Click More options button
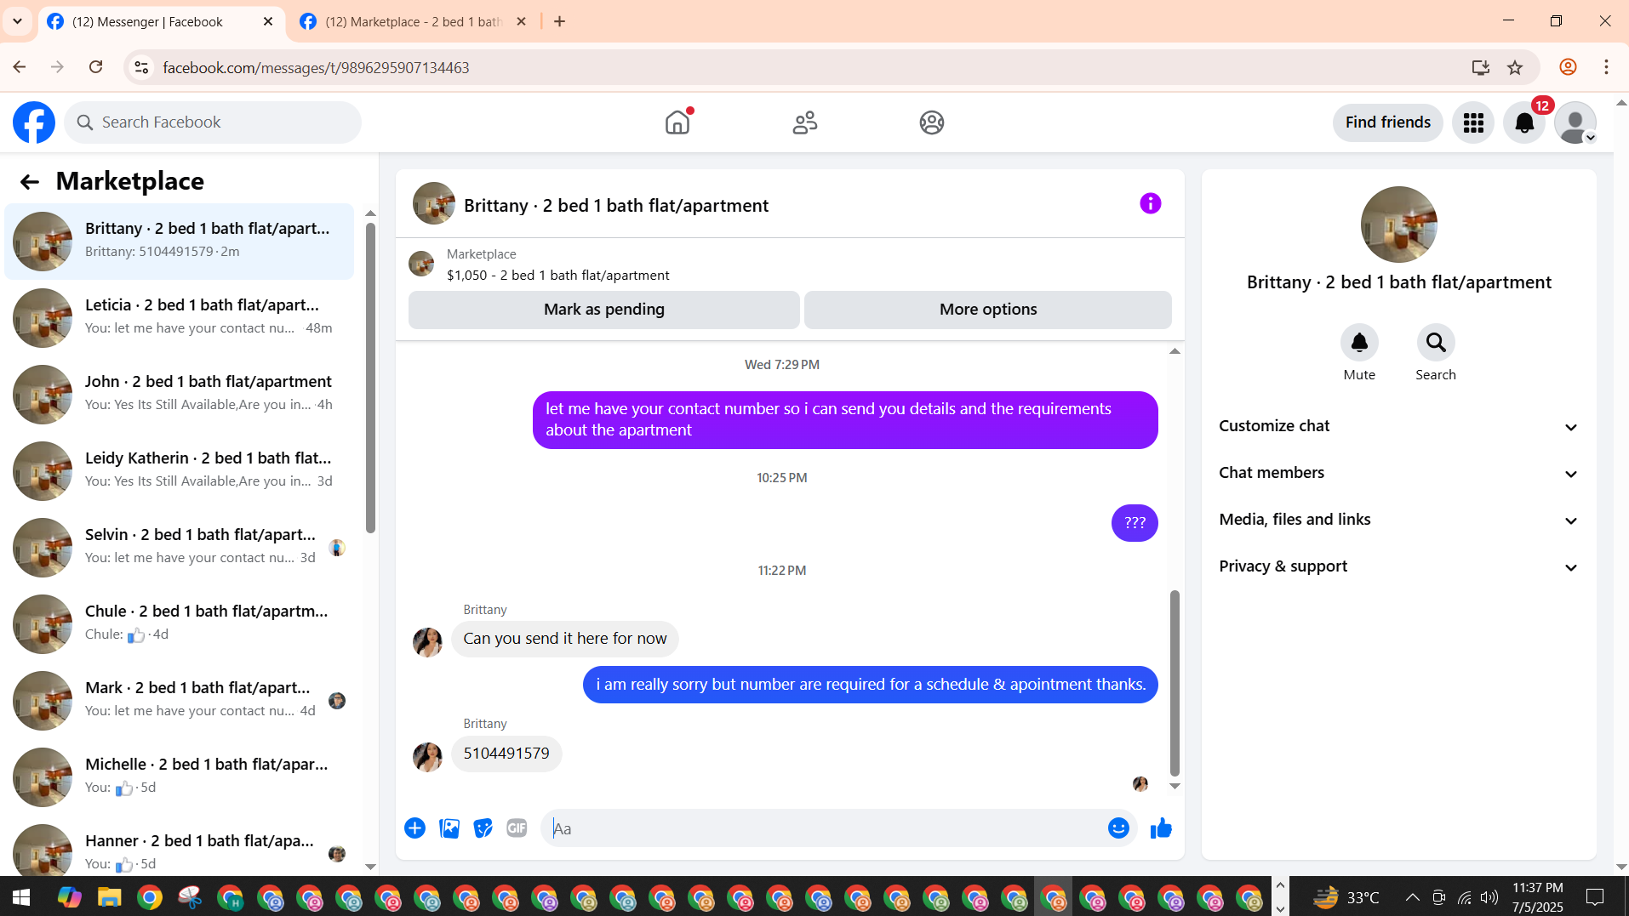 [987, 310]
